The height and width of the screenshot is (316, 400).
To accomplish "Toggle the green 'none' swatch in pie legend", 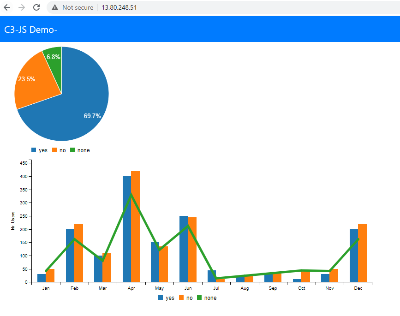I will coord(72,150).
